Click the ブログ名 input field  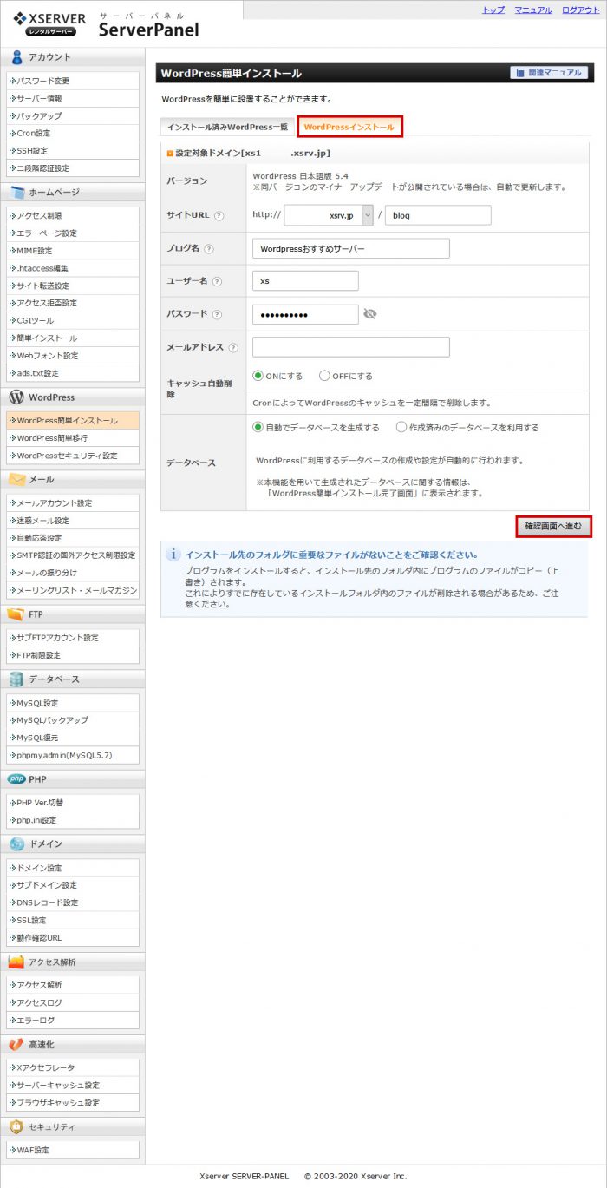[x=351, y=248]
